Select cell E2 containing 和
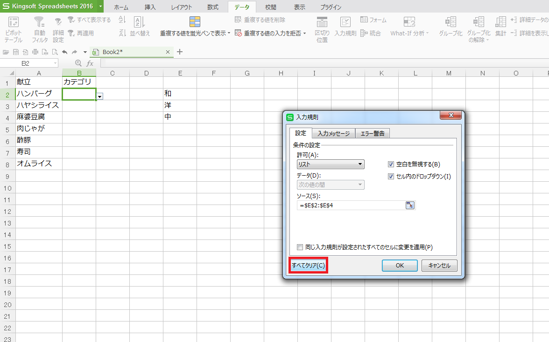Screen dimensions: 549x342 coord(180,94)
